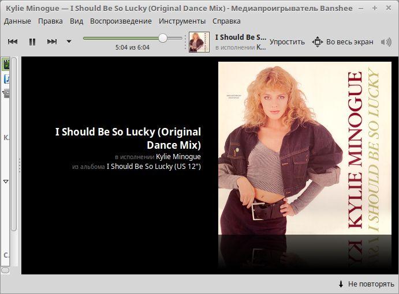399x294 pixels.
Task: Click the seek slider handle
Action: coord(163,38)
